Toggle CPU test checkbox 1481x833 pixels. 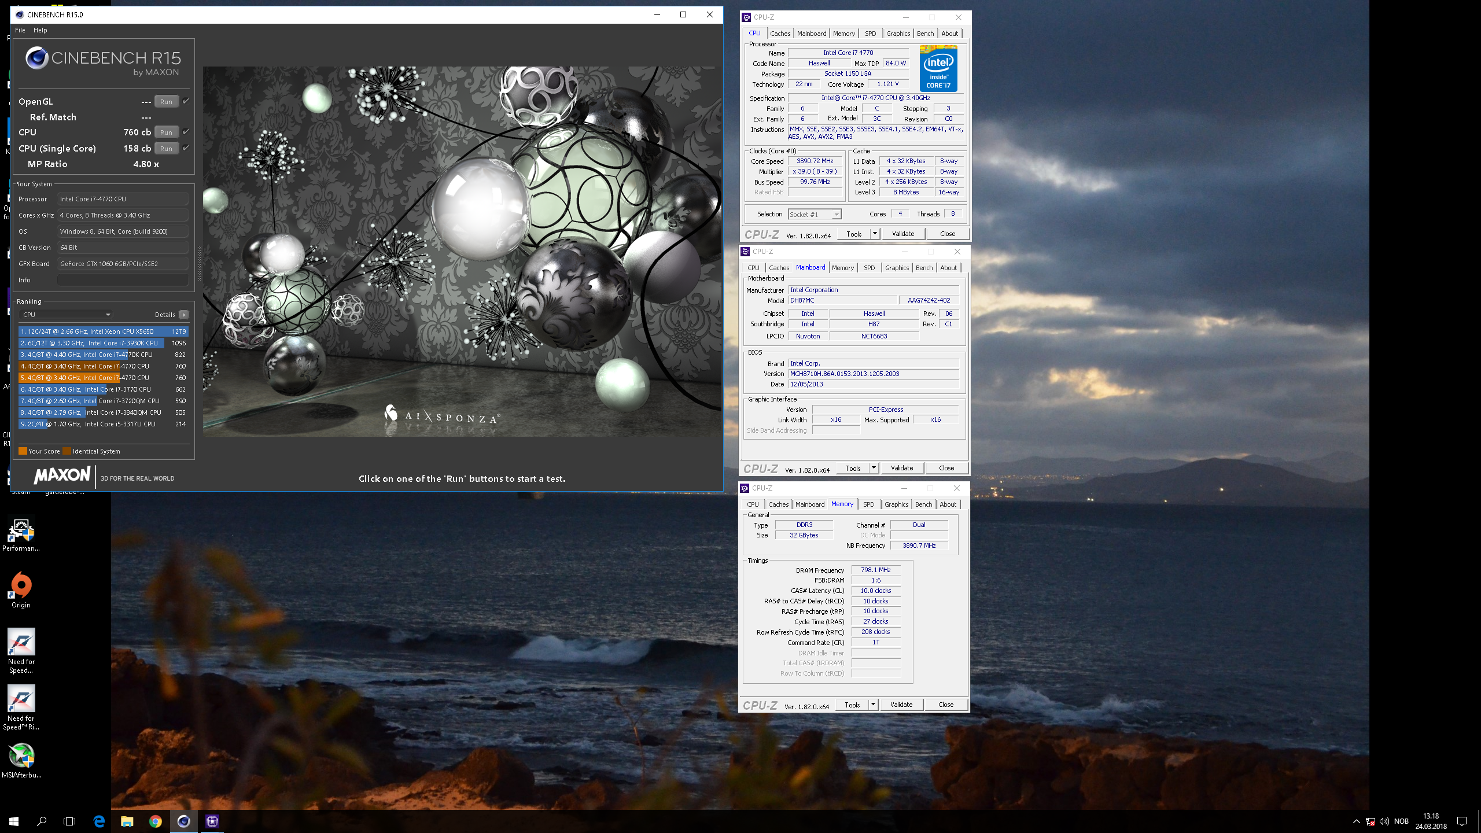tap(186, 132)
